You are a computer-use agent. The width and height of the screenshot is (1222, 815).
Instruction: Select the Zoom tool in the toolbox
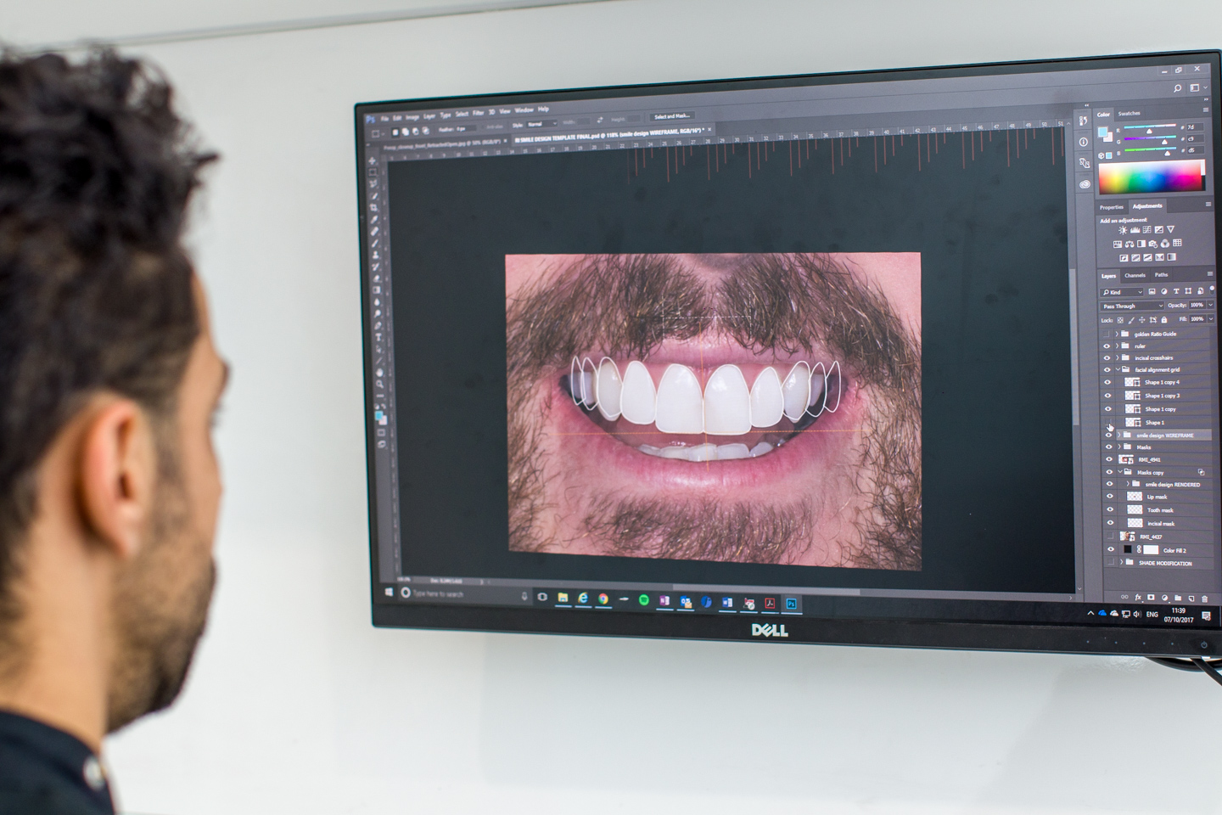[x=379, y=385]
